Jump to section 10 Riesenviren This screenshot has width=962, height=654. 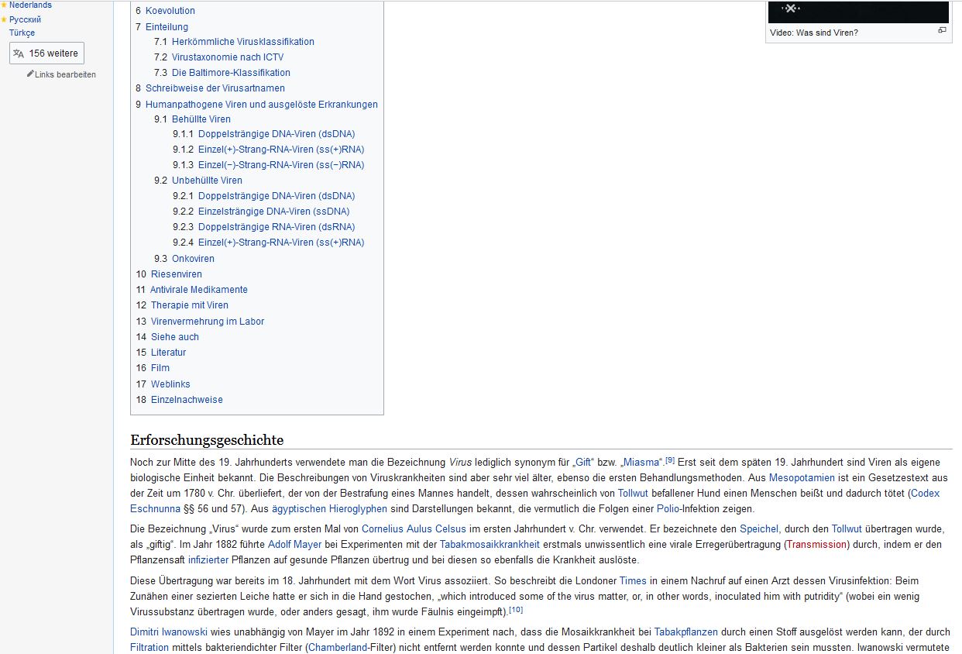(x=176, y=274)
